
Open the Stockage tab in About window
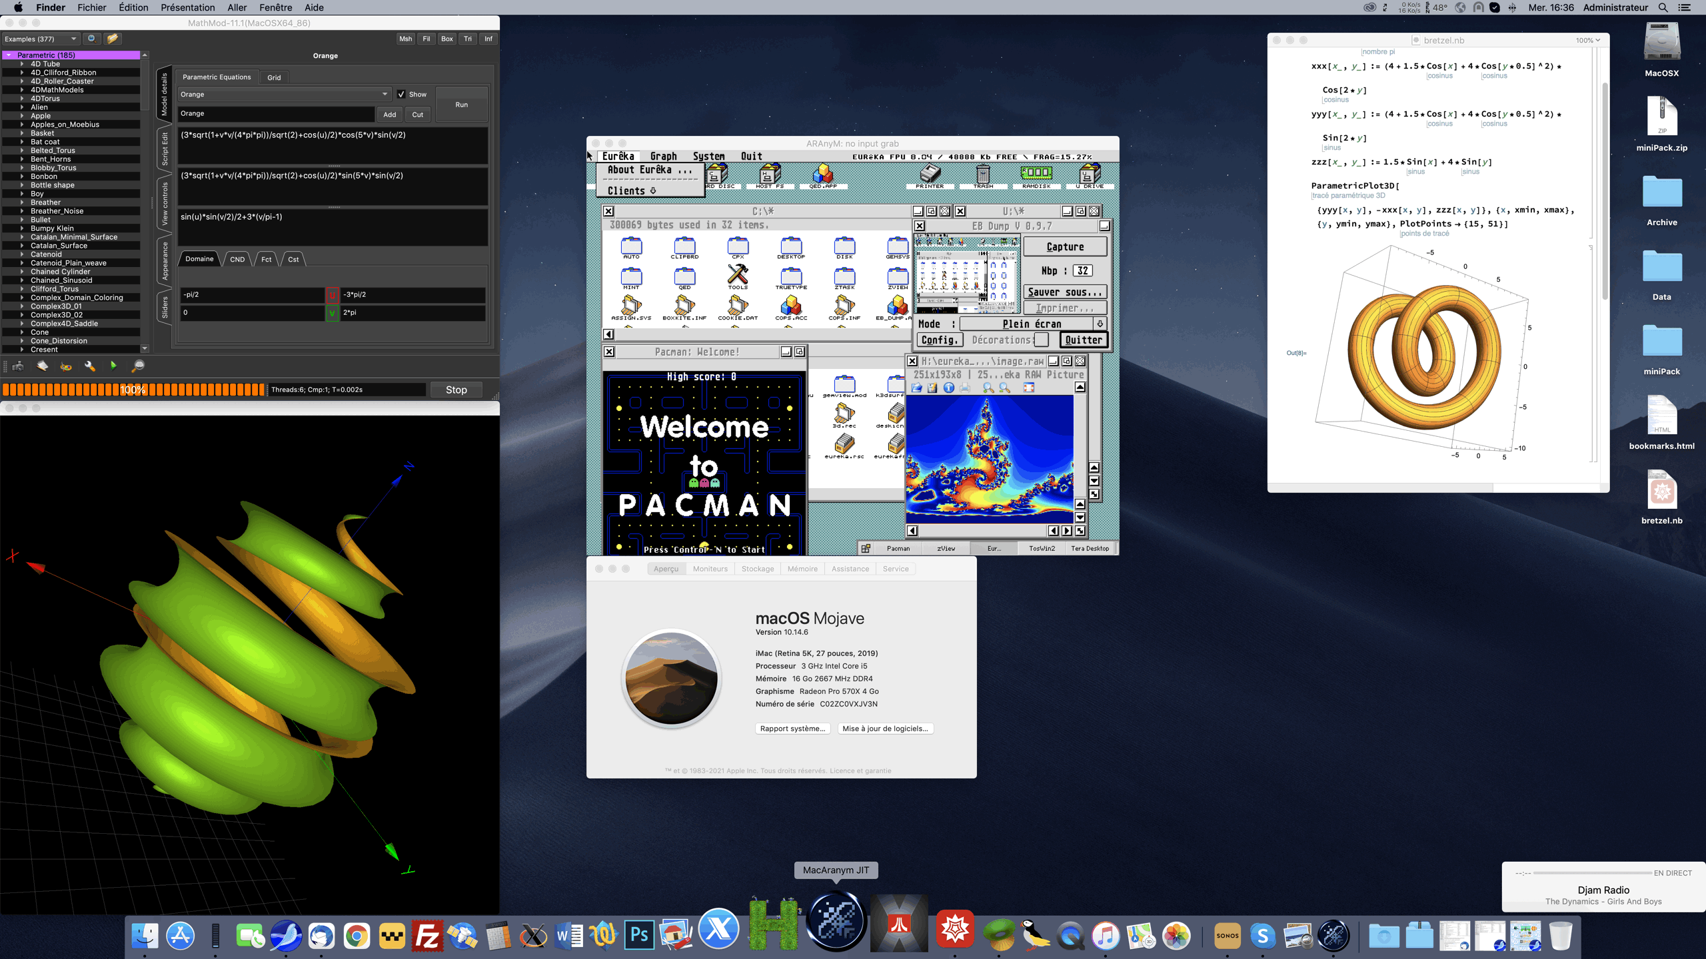click(758, 569)
